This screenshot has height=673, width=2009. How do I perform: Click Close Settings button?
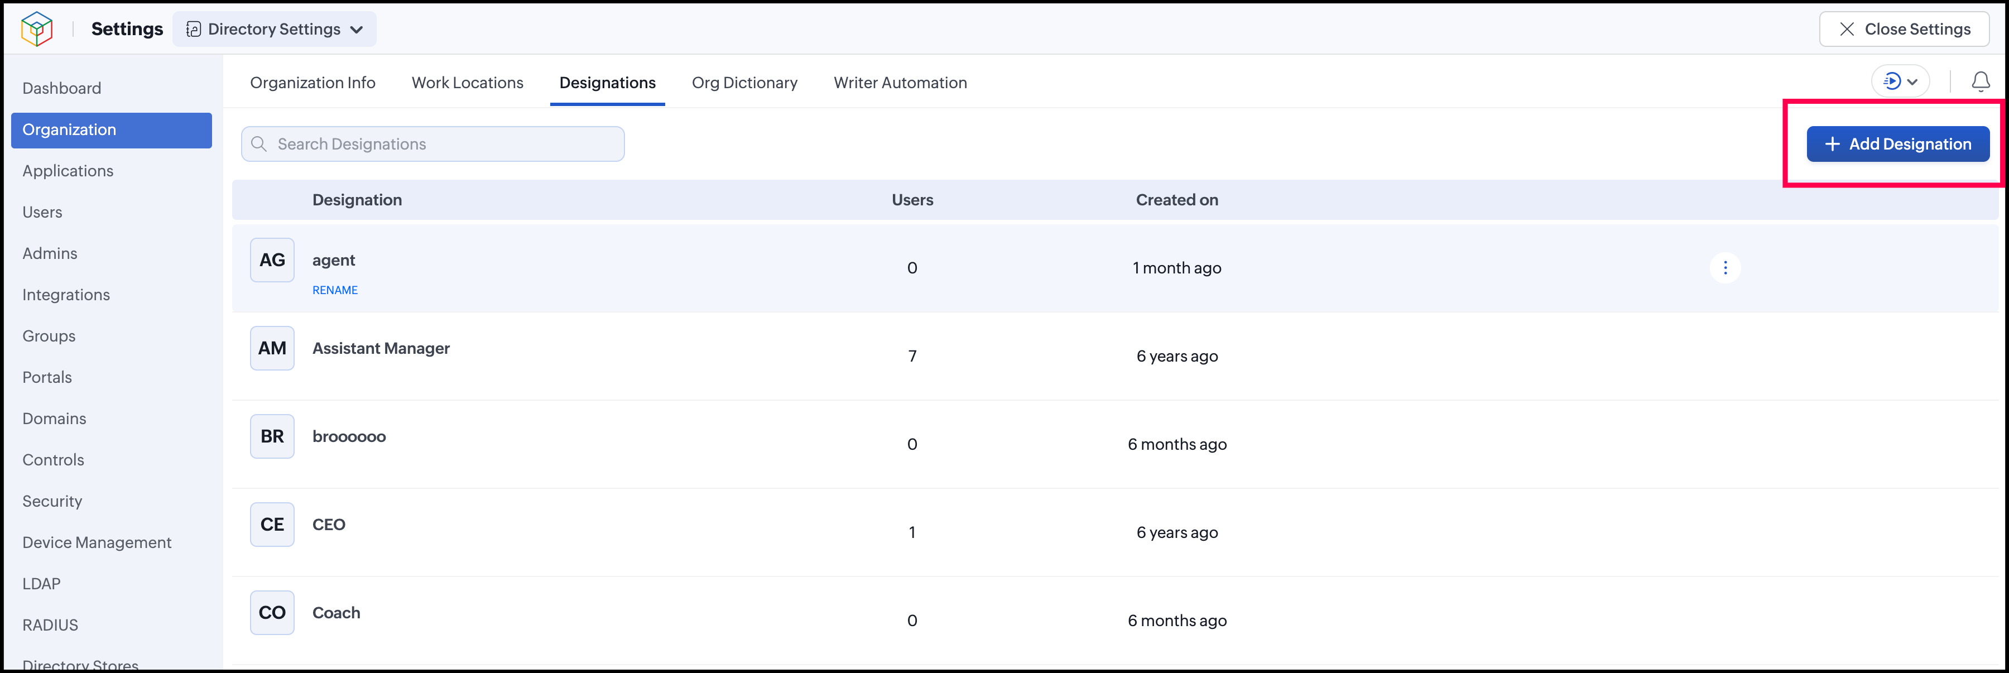(x=1904, y=29)
